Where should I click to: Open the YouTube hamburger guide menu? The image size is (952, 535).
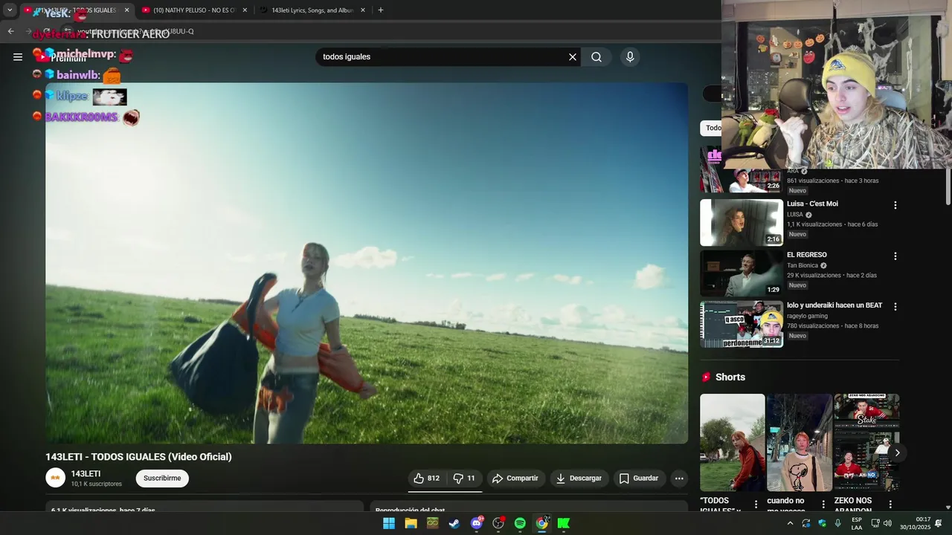[18, 56]
